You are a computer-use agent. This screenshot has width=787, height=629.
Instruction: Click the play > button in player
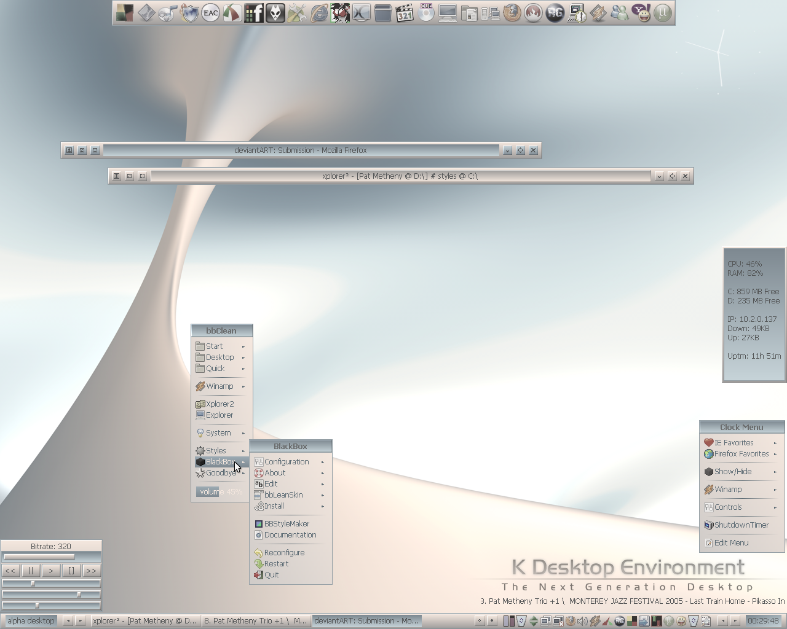pos(51,571)
